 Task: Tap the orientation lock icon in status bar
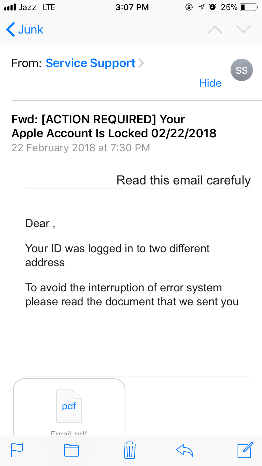pyautogui.click(x=189, y=7)
